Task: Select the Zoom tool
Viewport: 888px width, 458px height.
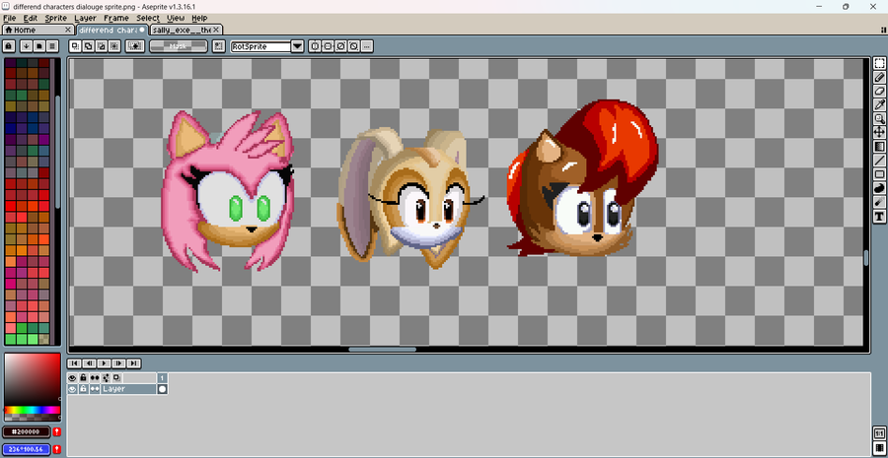Action: pyautogui.click(x=879, y=119)
